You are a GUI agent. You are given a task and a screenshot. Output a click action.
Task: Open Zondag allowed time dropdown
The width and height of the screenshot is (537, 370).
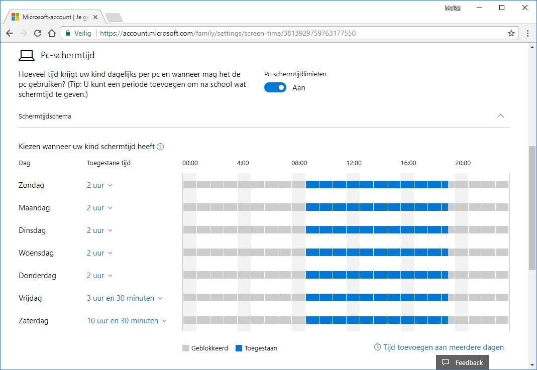99,185
